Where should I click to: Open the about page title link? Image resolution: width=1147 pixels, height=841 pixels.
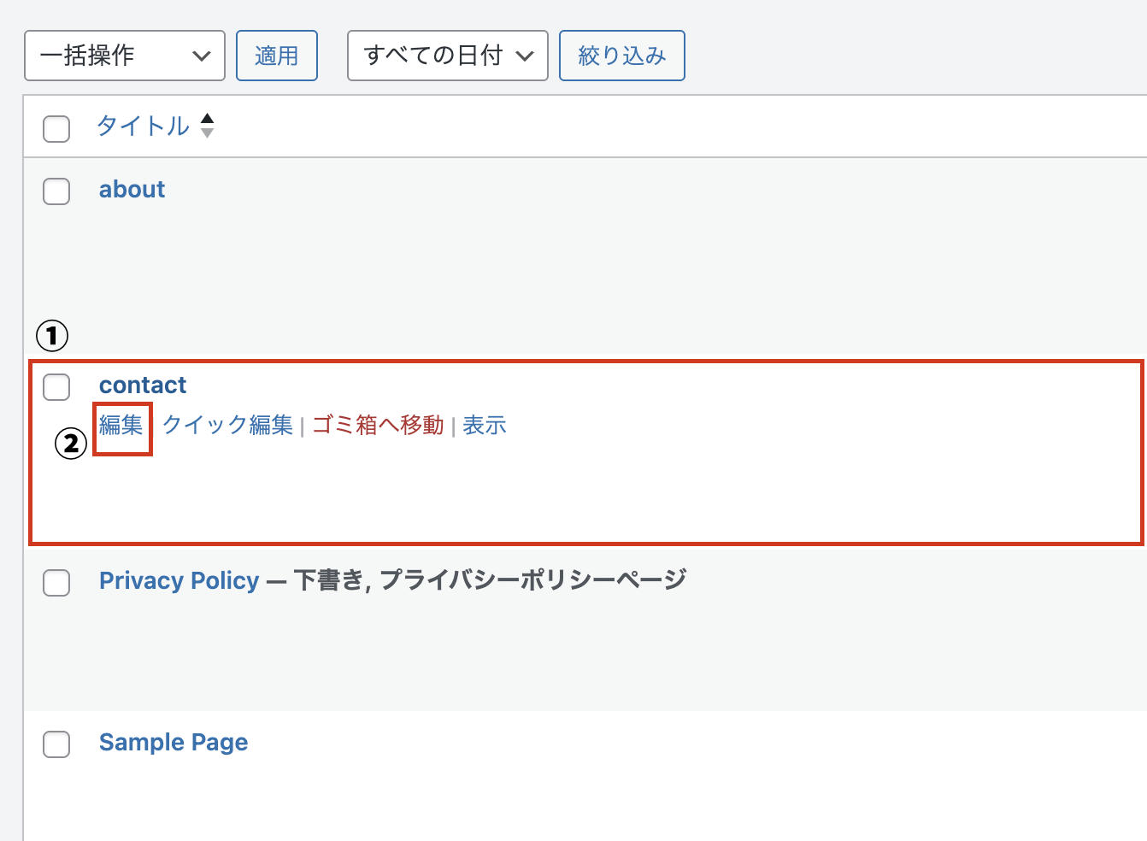click(132, 190)
